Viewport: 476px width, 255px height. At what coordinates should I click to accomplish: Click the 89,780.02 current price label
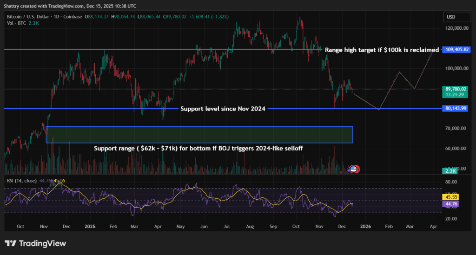(x=456, y=89)
